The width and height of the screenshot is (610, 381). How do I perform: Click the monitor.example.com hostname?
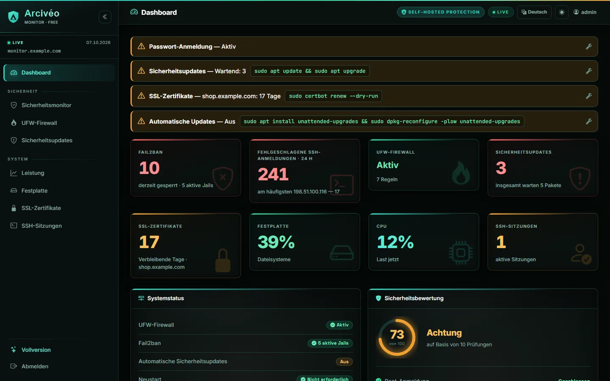[34, 51]
